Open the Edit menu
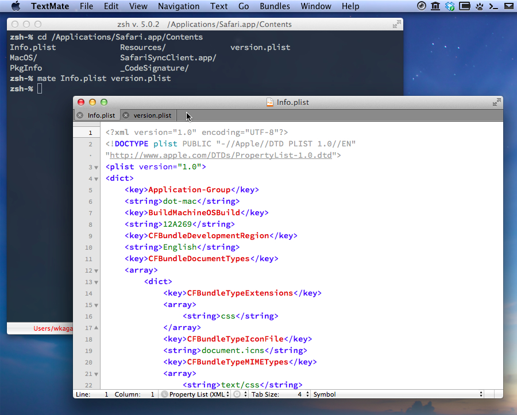The width and height of the screenshot is (517, 415). [111, 6]
